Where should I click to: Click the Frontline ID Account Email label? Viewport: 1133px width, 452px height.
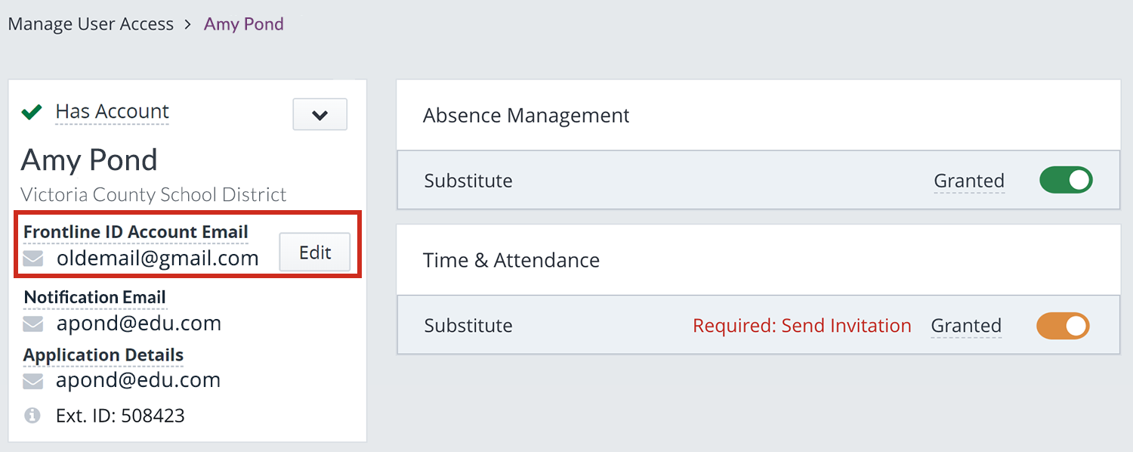click(136, 232)
